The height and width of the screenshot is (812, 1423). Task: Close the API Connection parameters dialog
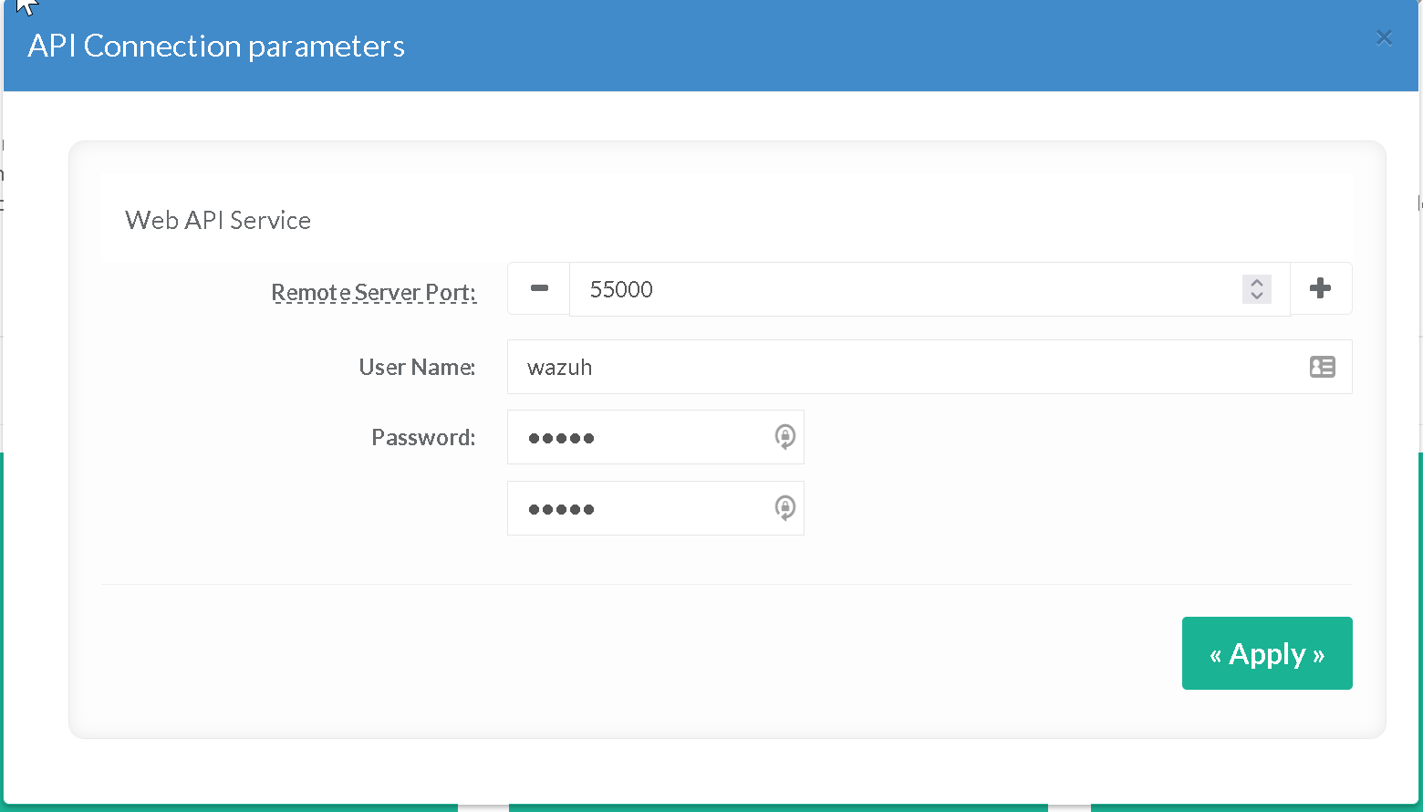click(x=1384, y=37)
